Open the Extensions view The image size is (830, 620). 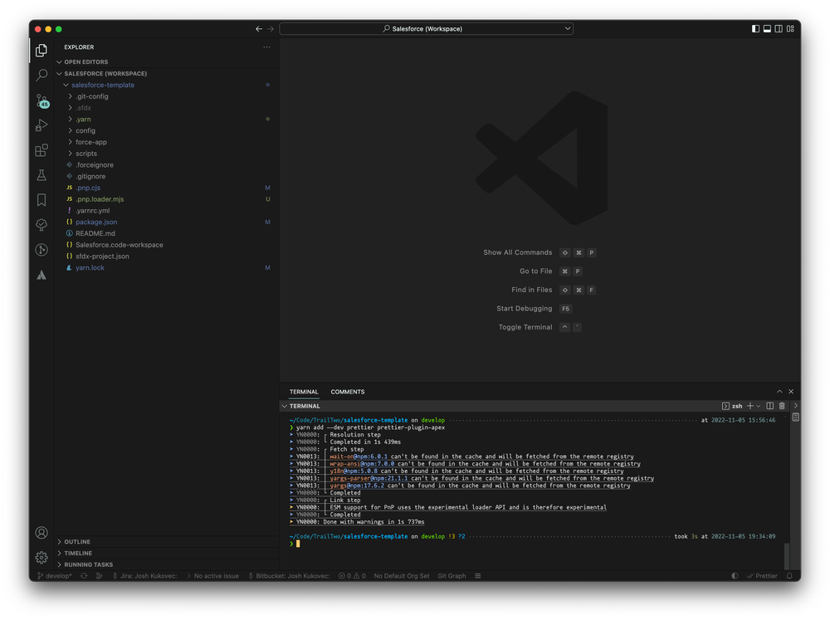(x=41, y=150)
